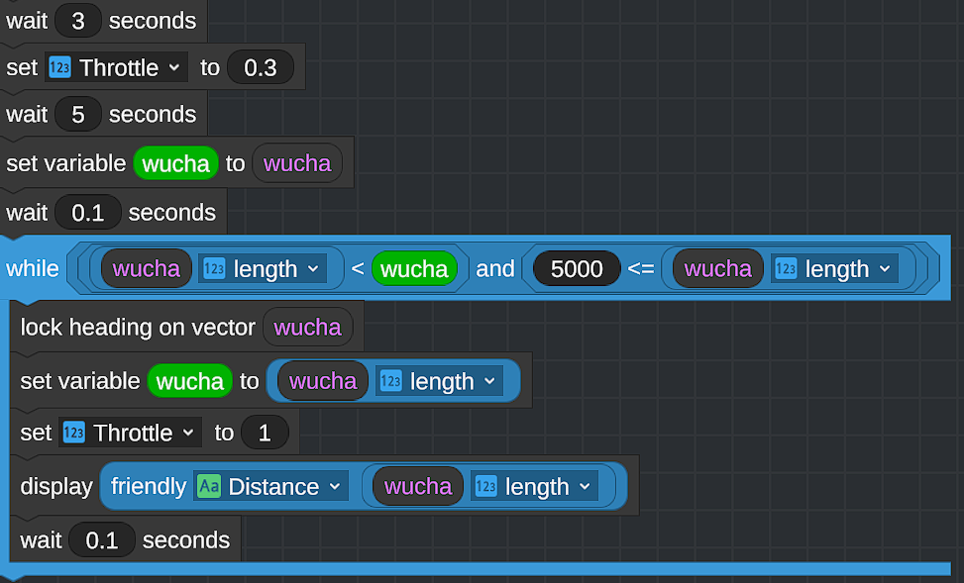
Task: Select the 5000 value in the while condition
Action: tap(577, 269)
